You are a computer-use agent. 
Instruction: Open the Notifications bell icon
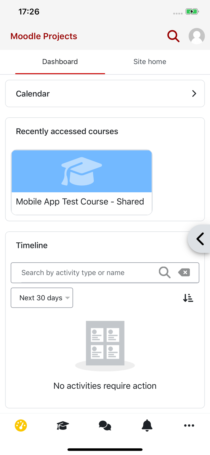click(147, 425)
